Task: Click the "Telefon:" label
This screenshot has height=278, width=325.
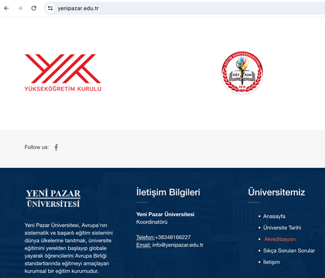Action: click(145, 237)
